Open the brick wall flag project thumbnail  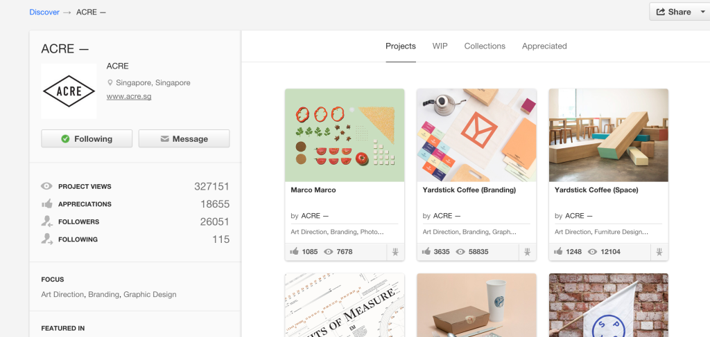pos(609,305)
